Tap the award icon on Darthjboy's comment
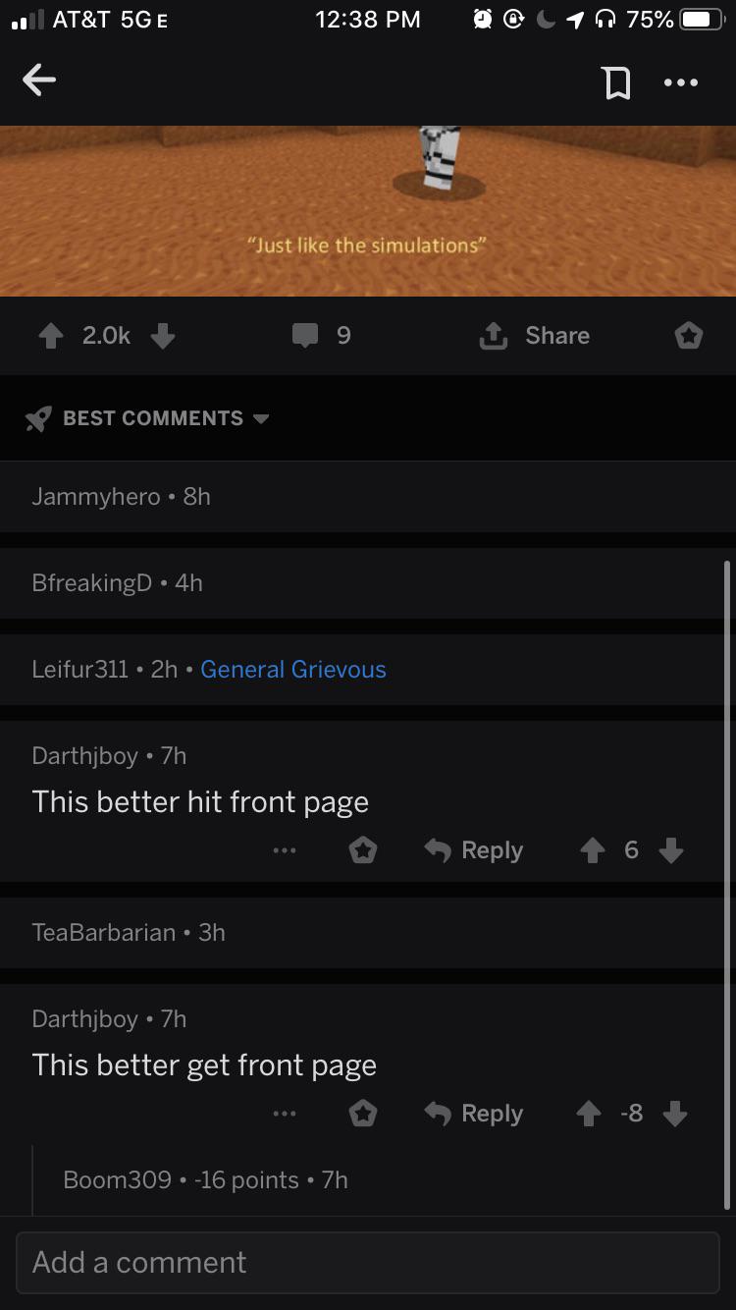This screenshot has height=1310, width=736. point(363,849)
